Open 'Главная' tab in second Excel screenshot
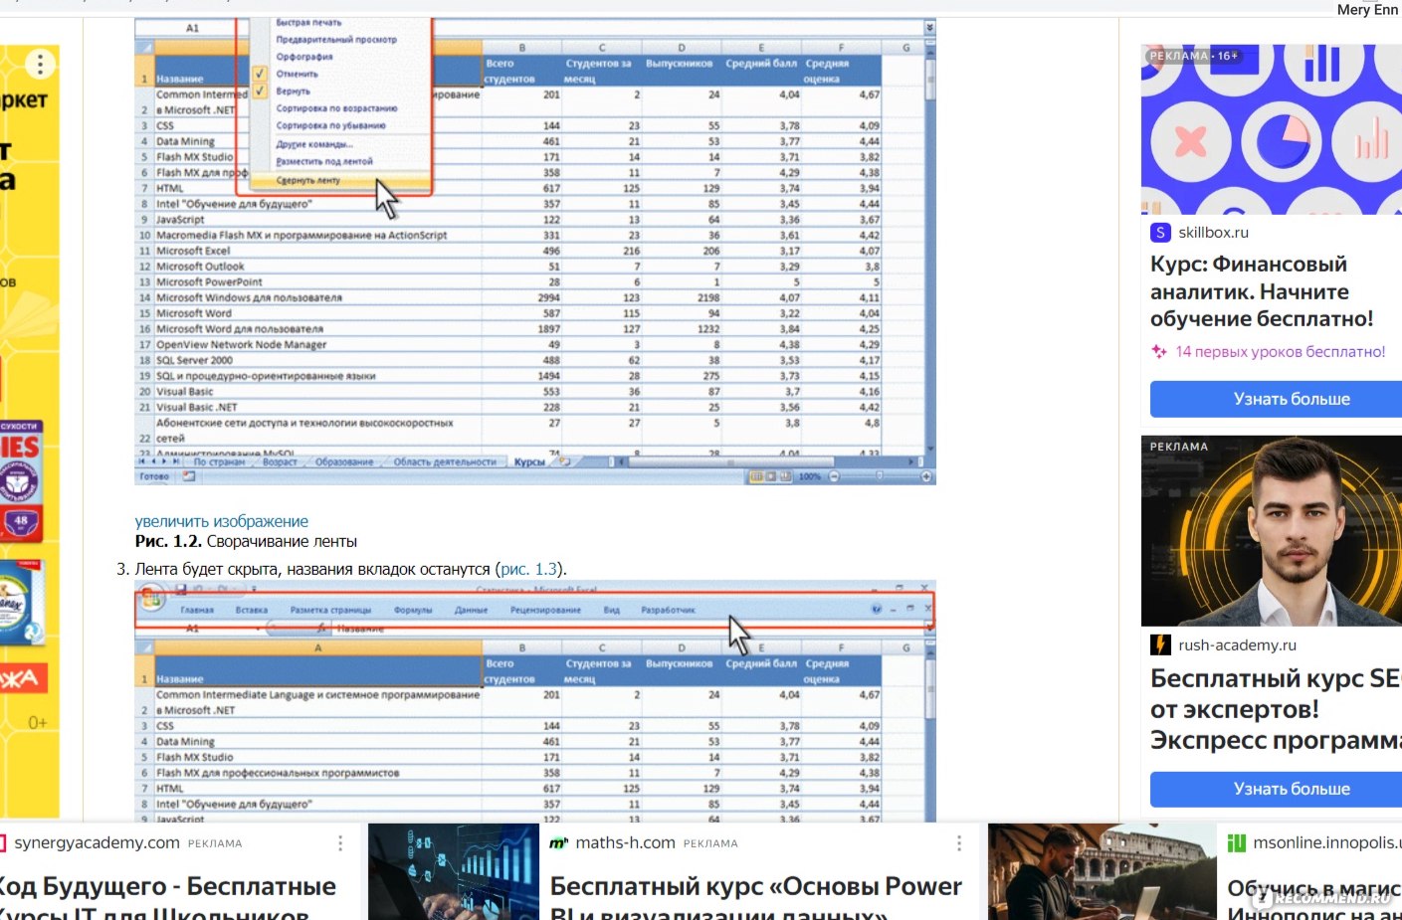This screenshot has width=1402, height=920. pyautogui.click(x=197, y=610)
